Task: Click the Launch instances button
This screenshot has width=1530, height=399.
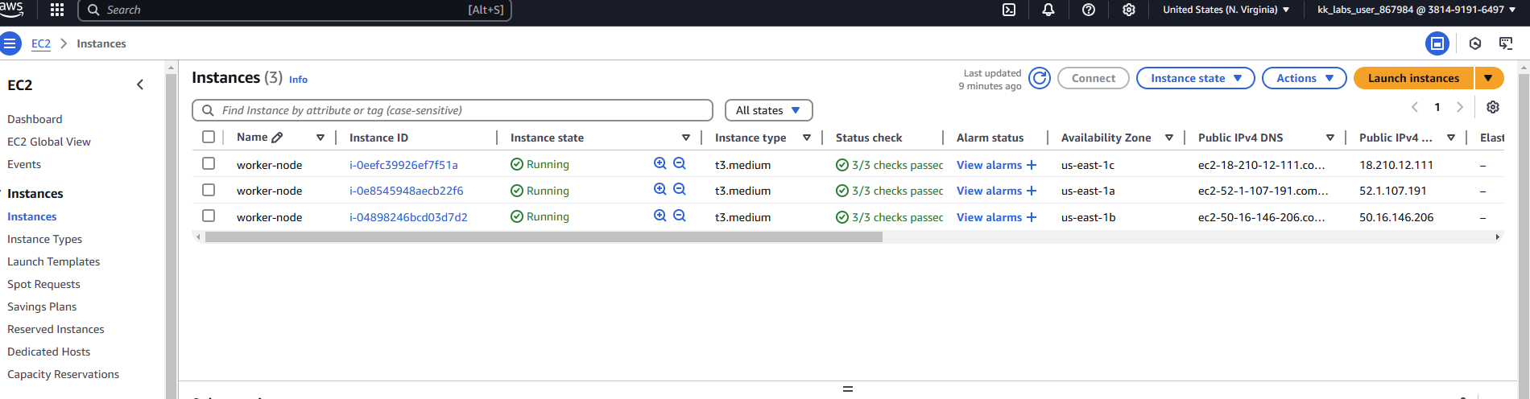Action: click(1413, 78)
